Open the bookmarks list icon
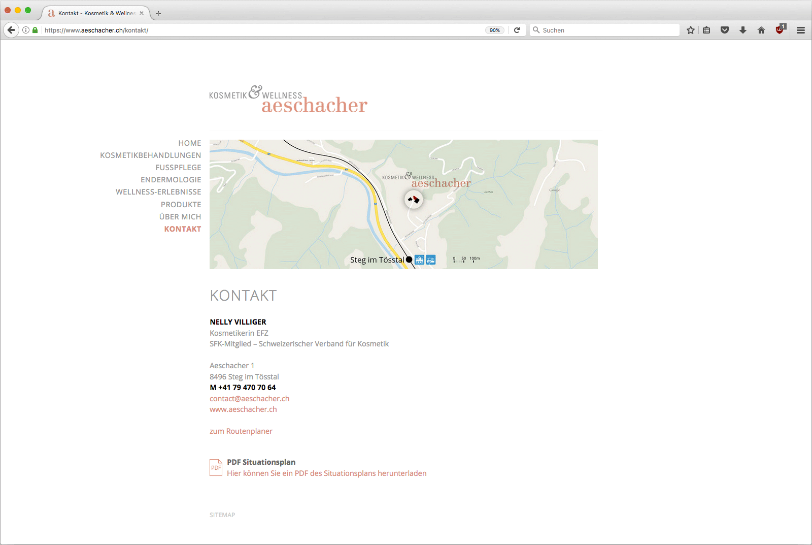812x545 pixels. (x=706, y=30)
